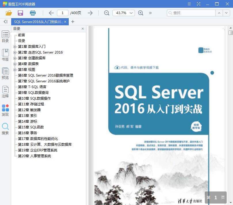Expand 第2章 走进SQL Server 2016 node

pos(15,52)
